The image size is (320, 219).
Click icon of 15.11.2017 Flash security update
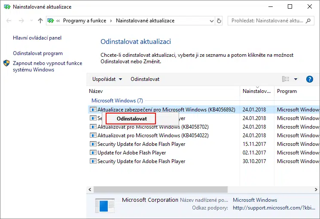click(x=93, y=144)
